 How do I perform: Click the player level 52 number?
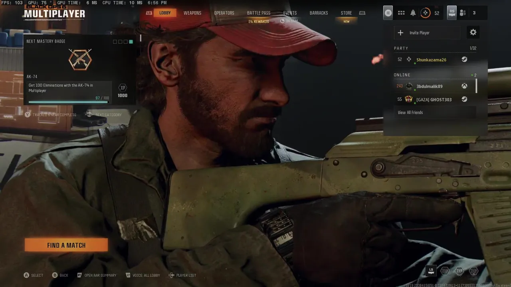(x=437, y=13)
